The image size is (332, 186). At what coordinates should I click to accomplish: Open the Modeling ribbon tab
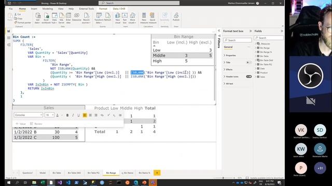tap(47, 9)
